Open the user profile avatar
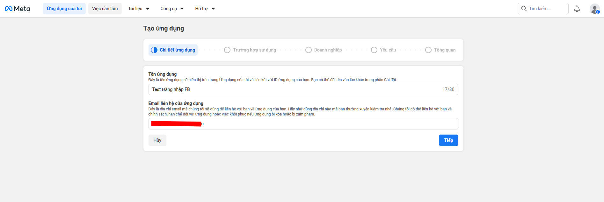 coord(594,9)
